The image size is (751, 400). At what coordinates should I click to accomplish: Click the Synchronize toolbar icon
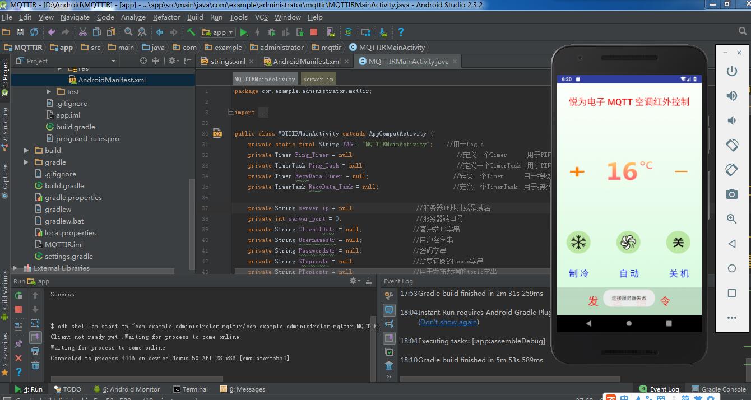(34, 32)
